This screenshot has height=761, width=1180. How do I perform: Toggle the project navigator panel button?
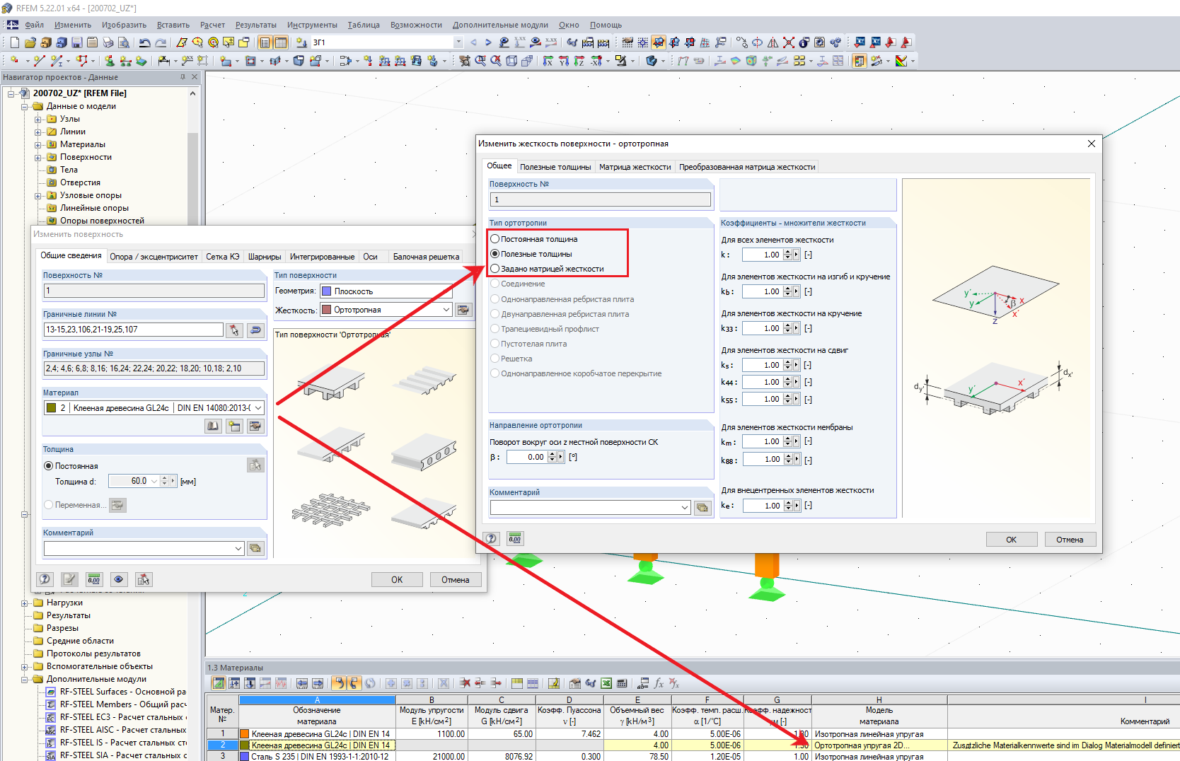coord(265,42)
